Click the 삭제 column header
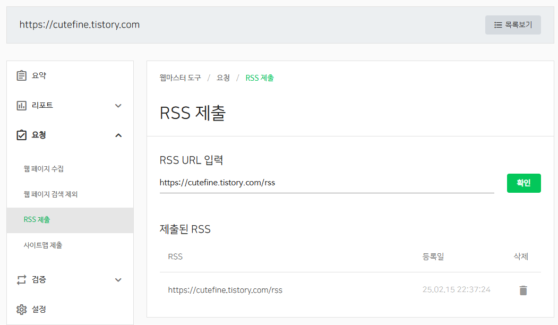This screenshot has width=558, height=325. (x=521, y=256)
